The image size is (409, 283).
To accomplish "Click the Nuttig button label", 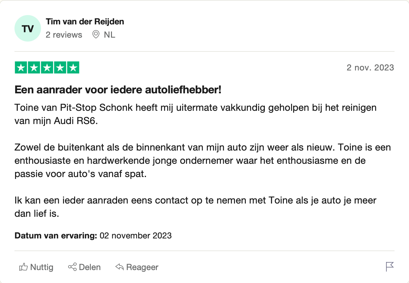I will pos(42,267).
